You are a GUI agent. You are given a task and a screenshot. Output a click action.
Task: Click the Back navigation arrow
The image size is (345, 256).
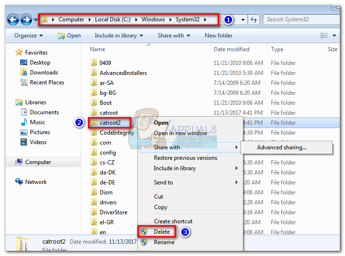[13, 19]
